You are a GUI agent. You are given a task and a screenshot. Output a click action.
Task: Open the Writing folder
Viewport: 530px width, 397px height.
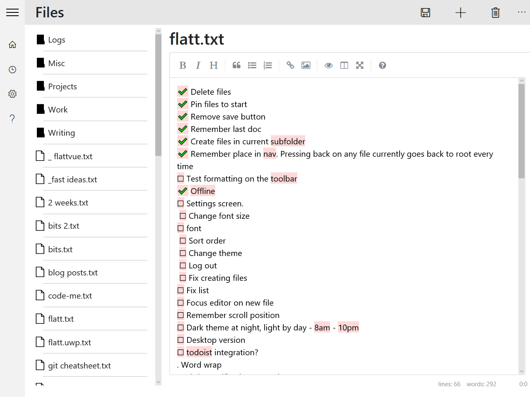point(61,133)
